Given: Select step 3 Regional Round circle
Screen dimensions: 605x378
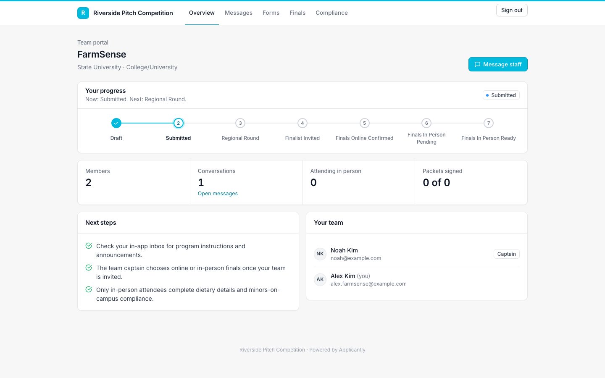Looking at the screenshot, I should [240, 123].
